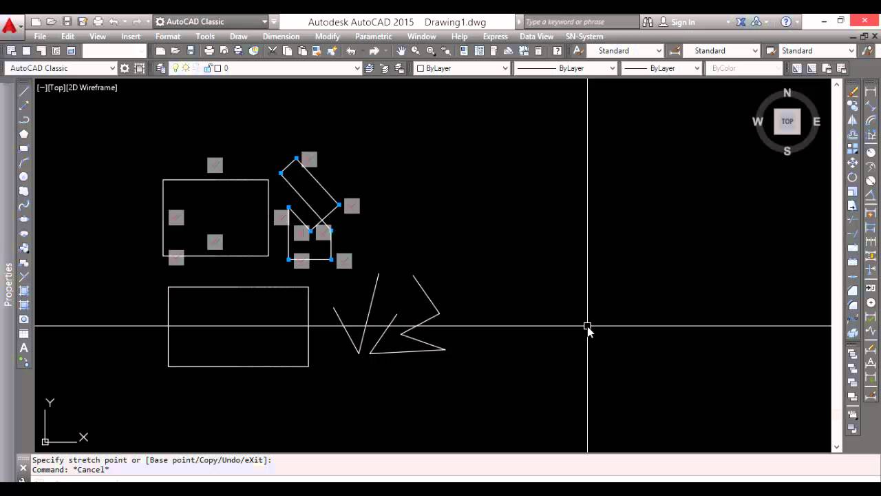The image size is (881, 496).
Task: Click the ByLayer color swatch box
Action: (x=421, y=68)
